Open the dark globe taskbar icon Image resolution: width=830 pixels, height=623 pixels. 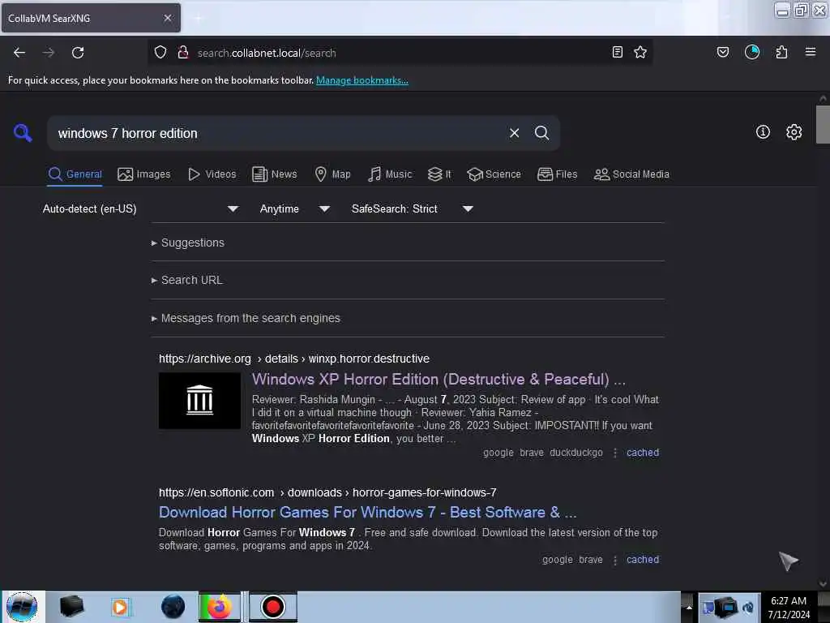[x=173, y=607]
